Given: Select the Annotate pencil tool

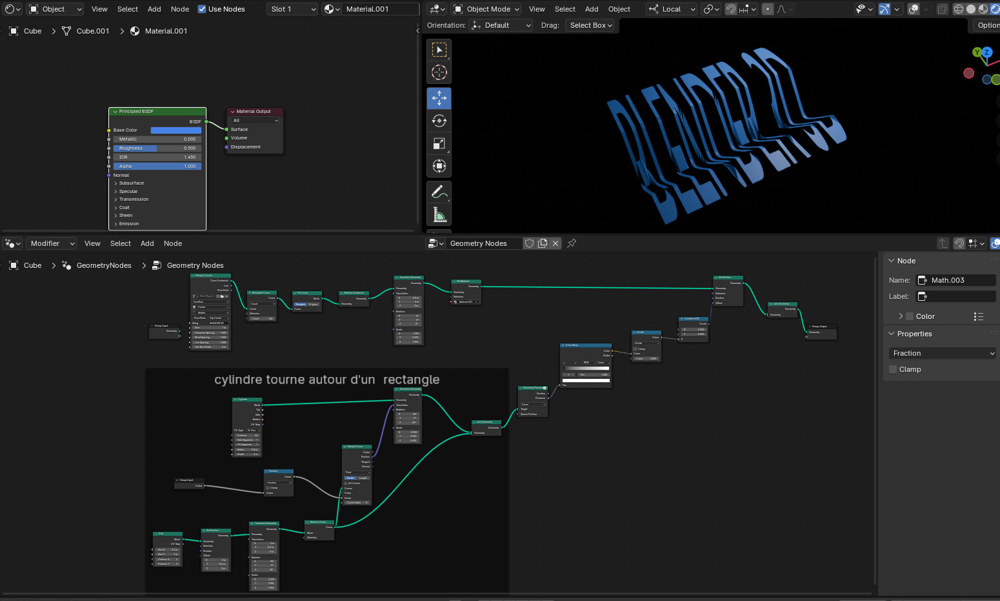Looking at the screenshot, I should click(x=439, y=192).
